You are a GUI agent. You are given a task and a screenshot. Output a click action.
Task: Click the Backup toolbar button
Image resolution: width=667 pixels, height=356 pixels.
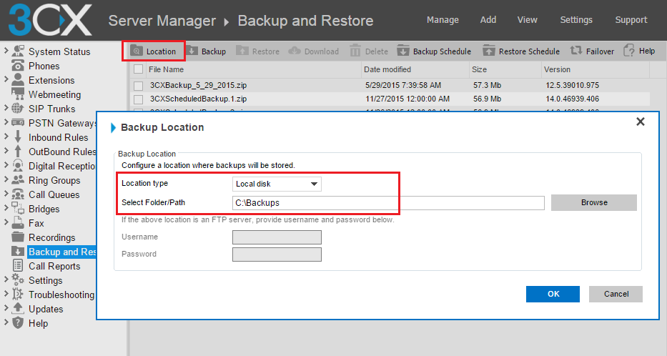(207, 51)
